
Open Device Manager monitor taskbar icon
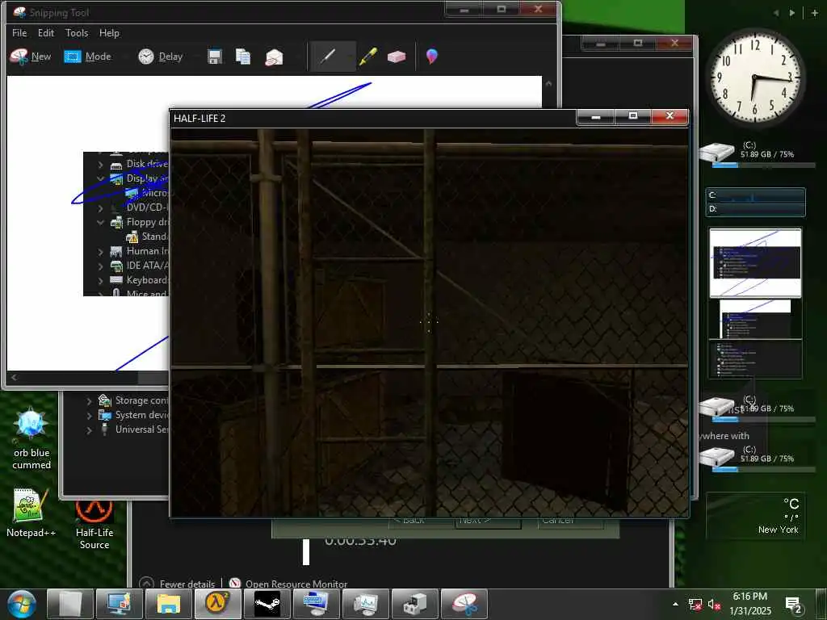(x=120, y=604)
